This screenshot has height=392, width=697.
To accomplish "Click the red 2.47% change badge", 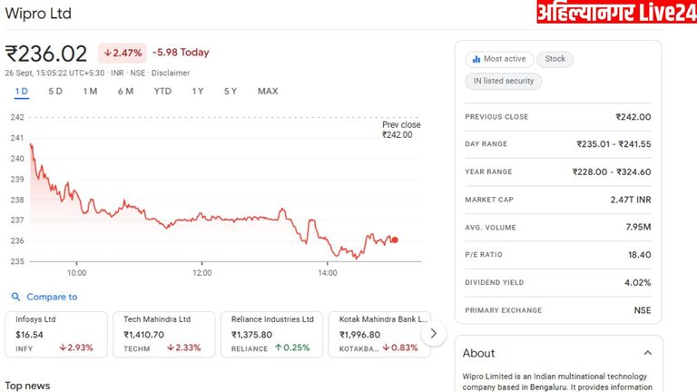I will point(122,53).
